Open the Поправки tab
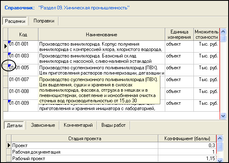This screenshot has height=163, width=229. 44,21
